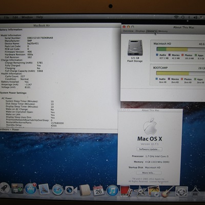Open Safari compass icon in Dock
Screen dimensions: 205x205
click(x=57, y=190)
